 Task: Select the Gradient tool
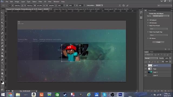click(2, 50)
